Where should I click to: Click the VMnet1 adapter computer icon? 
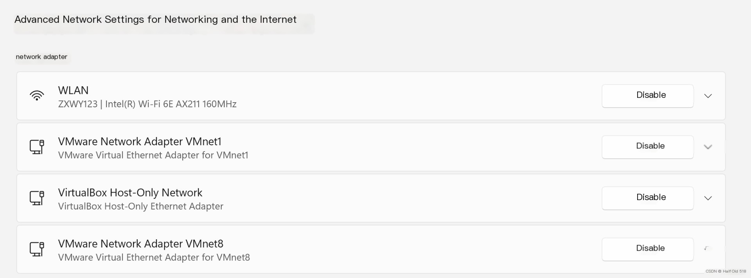(37, 147)
